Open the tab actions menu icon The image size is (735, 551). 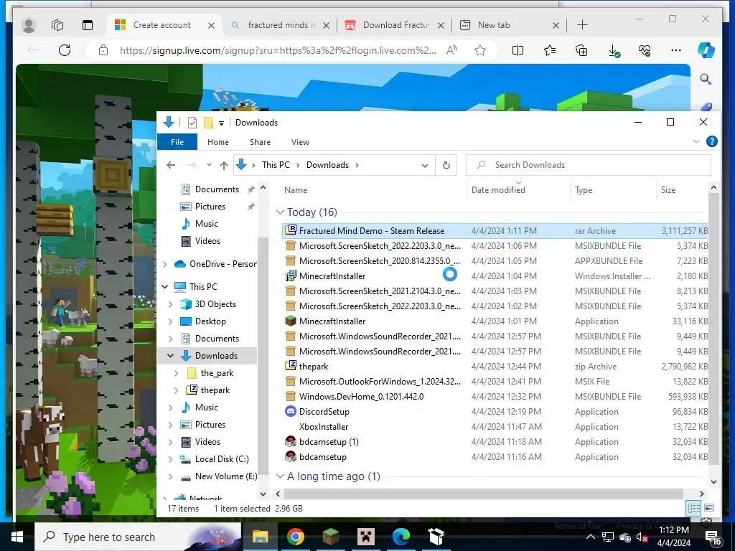(87, 25)
